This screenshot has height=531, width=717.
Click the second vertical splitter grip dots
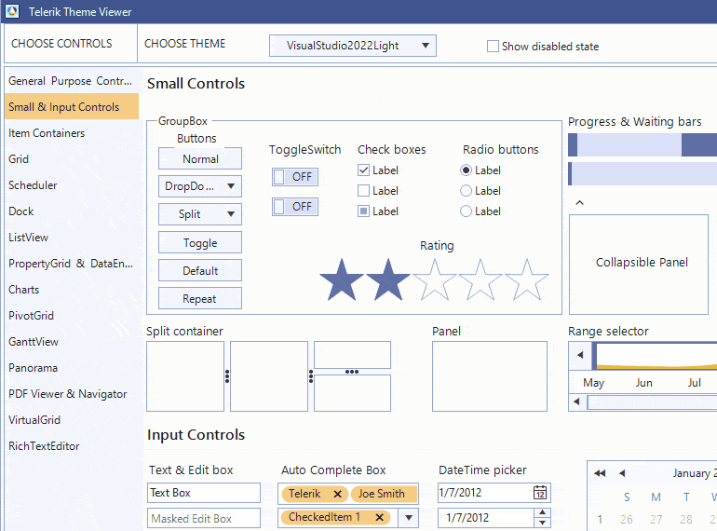coord(311,376)
